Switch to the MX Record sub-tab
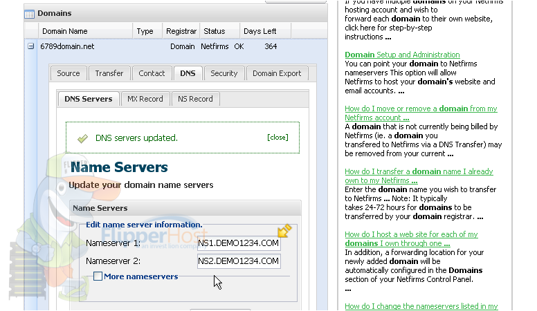The height and width of the screenshot is (311, 537). pyautogui.click(x=145, y=99)
